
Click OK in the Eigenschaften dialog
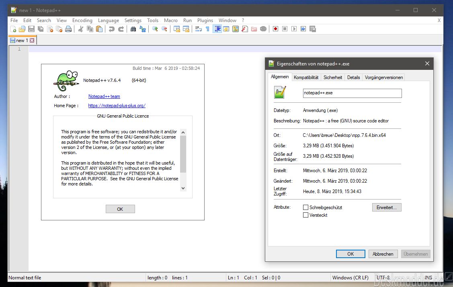pyautogui.click(x=351, y=254)
